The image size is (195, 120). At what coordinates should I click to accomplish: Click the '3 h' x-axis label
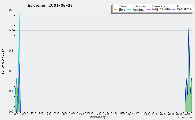24,114
